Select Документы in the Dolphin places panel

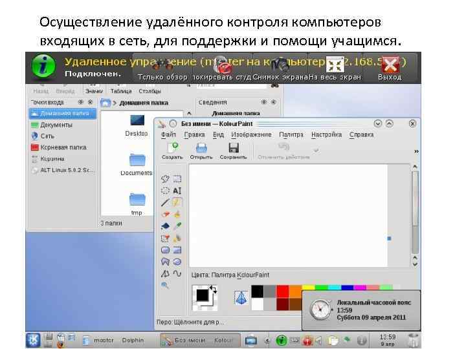pyautogui.click(x=56, y=125)
